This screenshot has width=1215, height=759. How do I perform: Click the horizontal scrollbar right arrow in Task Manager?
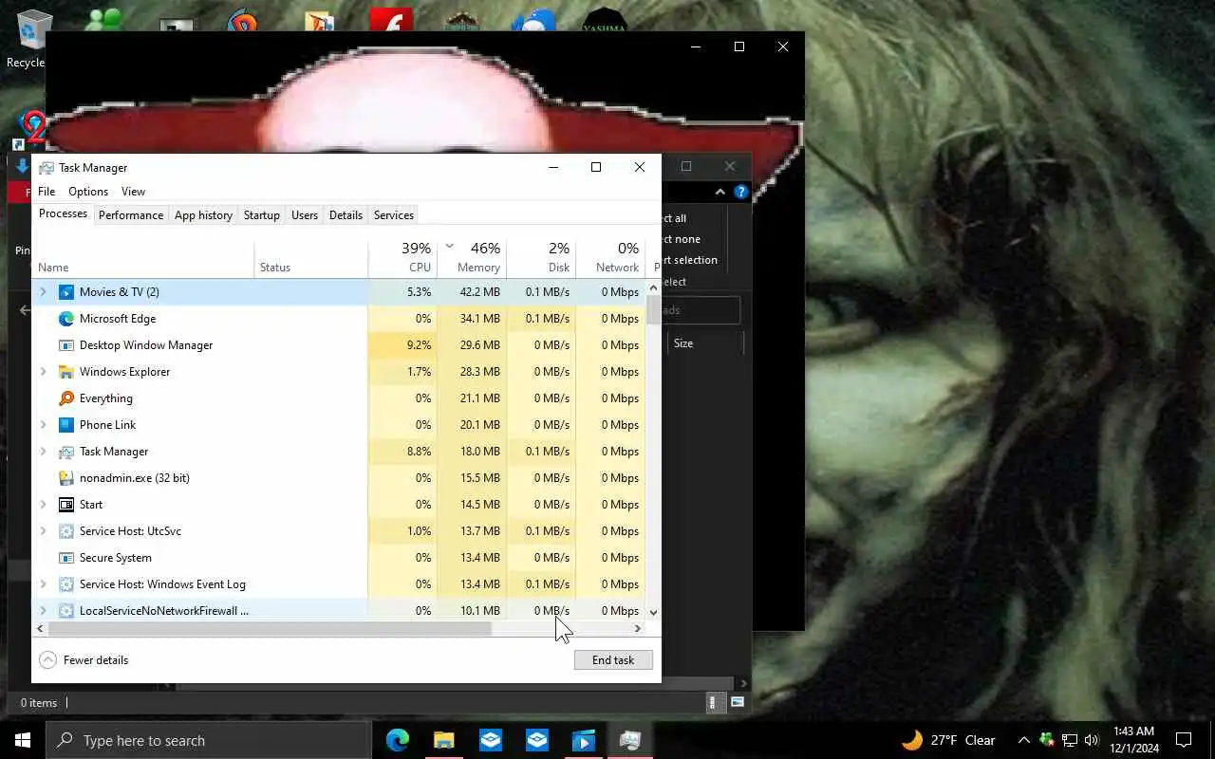click(x=638, y=628)
